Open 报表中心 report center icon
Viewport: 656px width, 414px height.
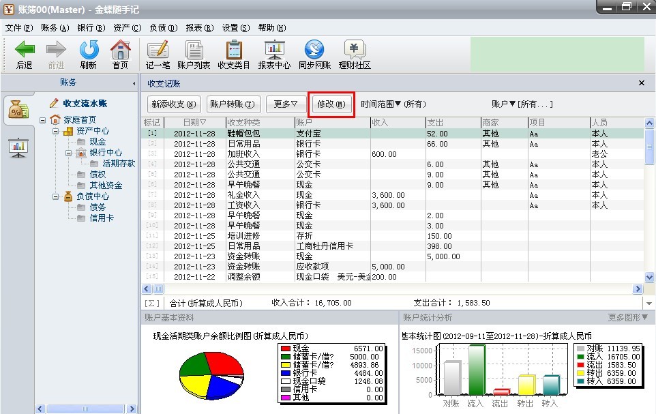[274, 50]
